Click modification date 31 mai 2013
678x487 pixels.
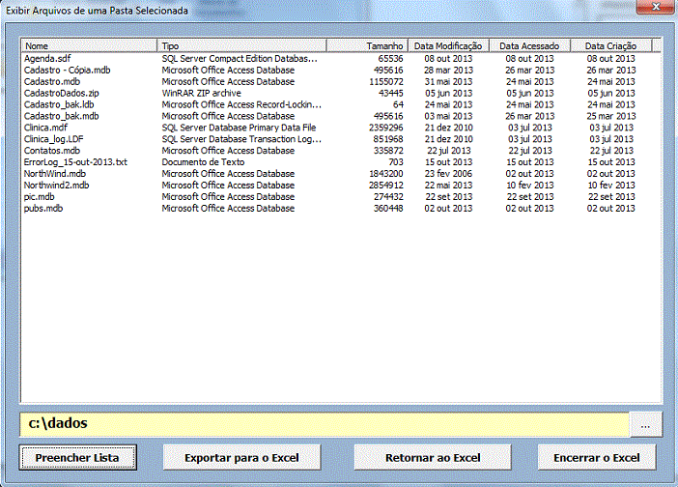(448, 81)
